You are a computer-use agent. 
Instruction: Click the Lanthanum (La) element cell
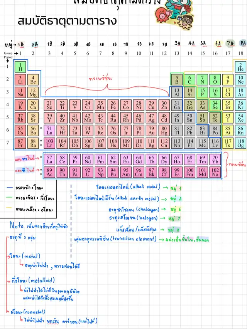(49, 159)
